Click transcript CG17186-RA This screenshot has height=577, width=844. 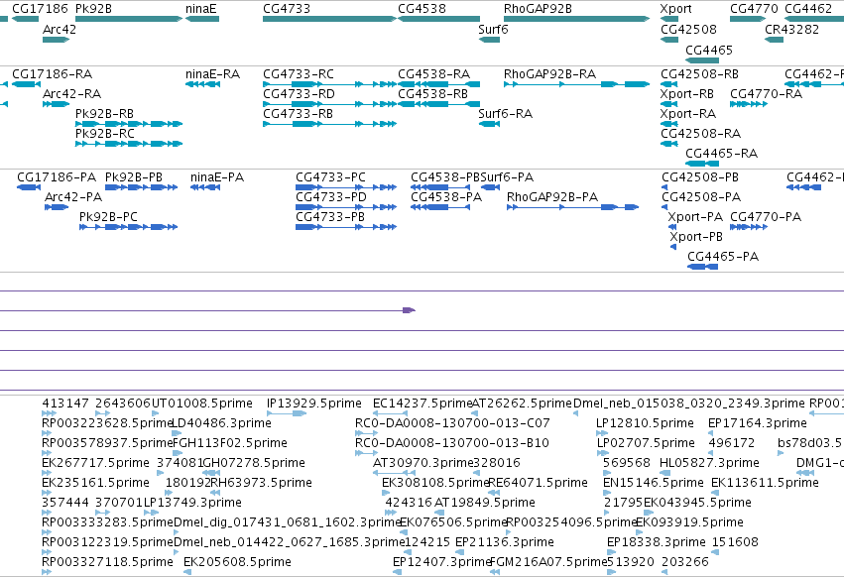52,73
